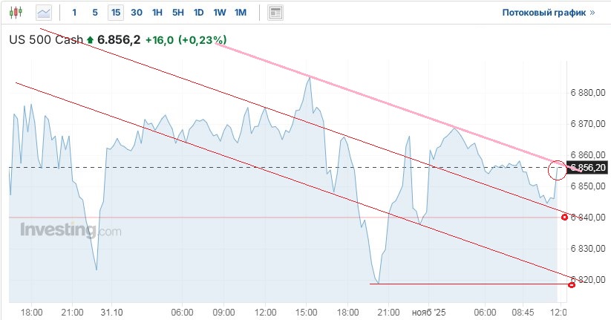
Task: Switch to the 1H interval
Action: pos(157,13)
